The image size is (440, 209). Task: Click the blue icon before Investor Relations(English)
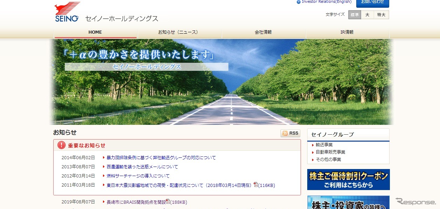298,1
